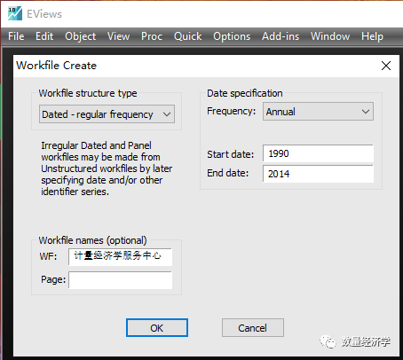Open the Object menu
Viewport: 403px width, 360px height.
tap(81, 36)
